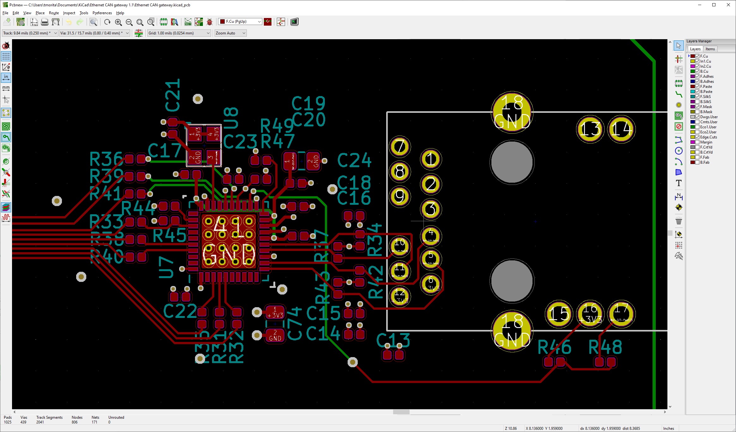Open the Grid size dropdown

(179, 33)
